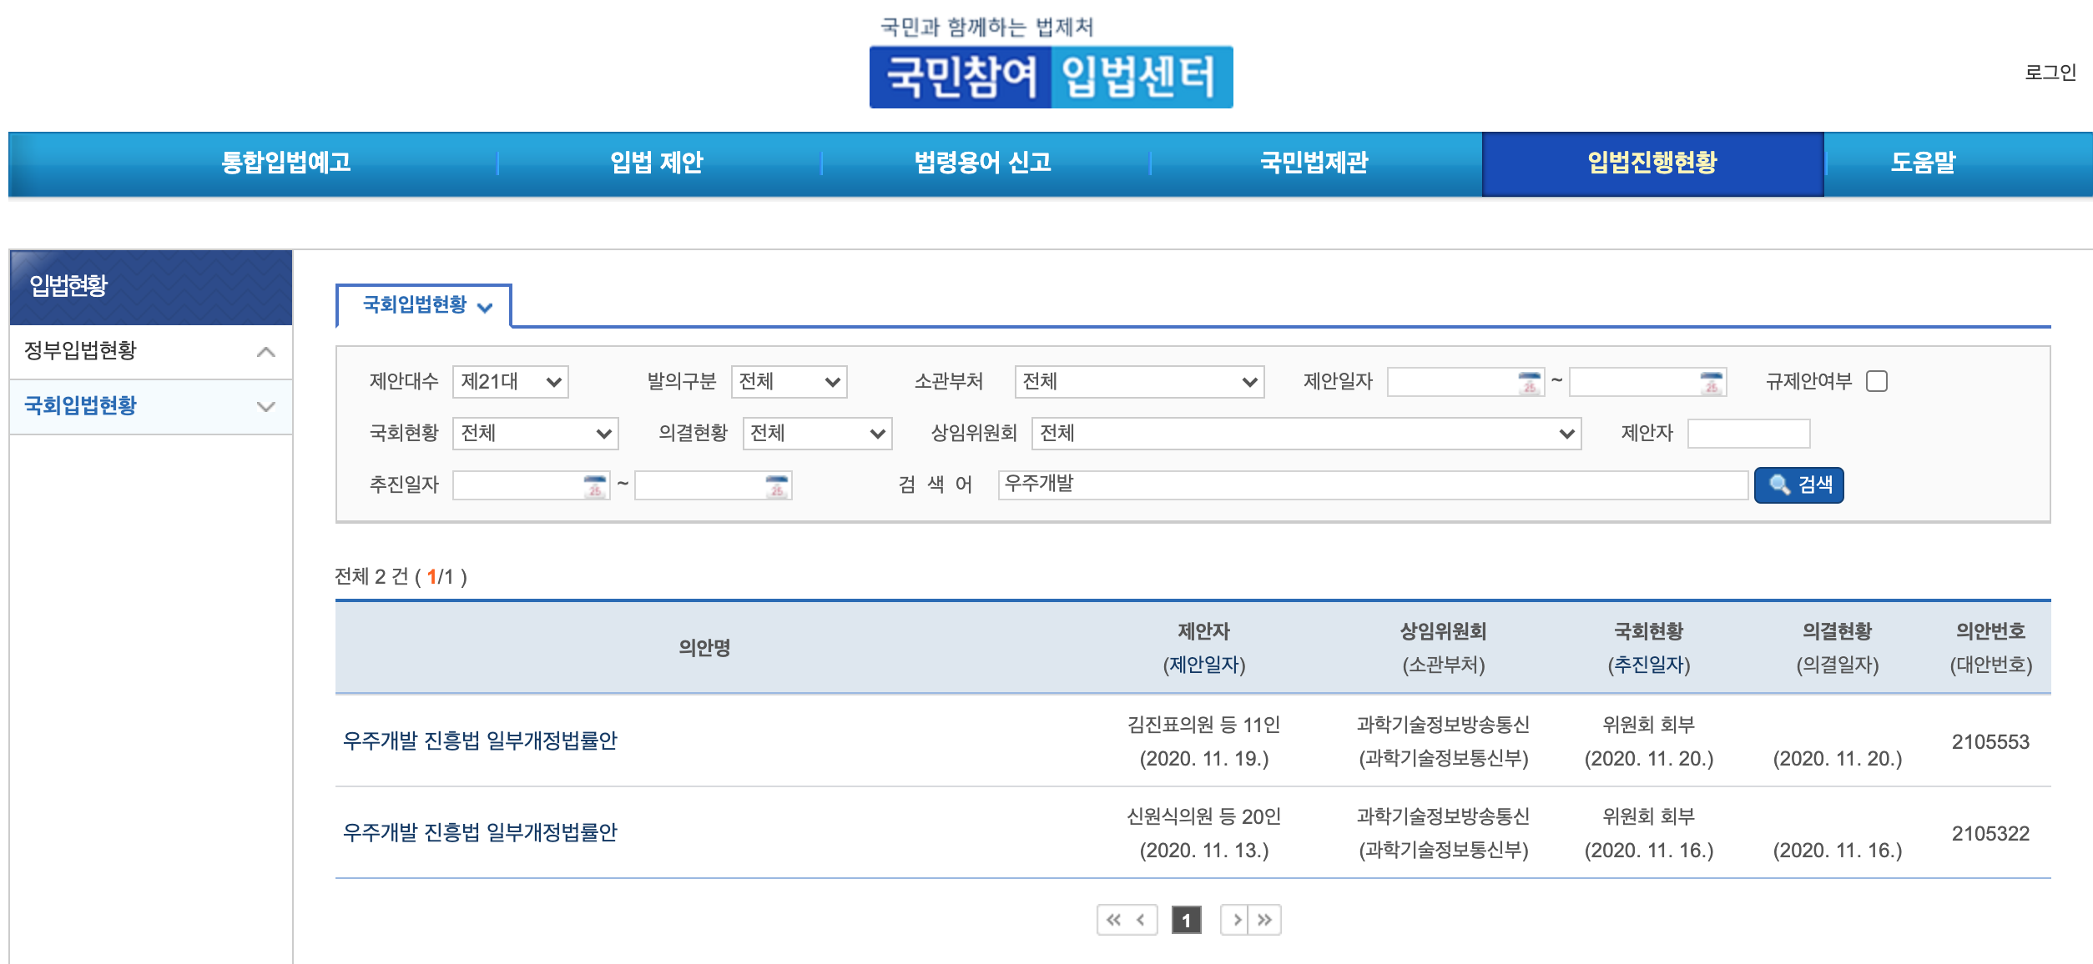Image resolution: width=2093 pixels, height=964 pixels.
Task: Open the 제안대수 제21대 dropdown
Action: 510,382
